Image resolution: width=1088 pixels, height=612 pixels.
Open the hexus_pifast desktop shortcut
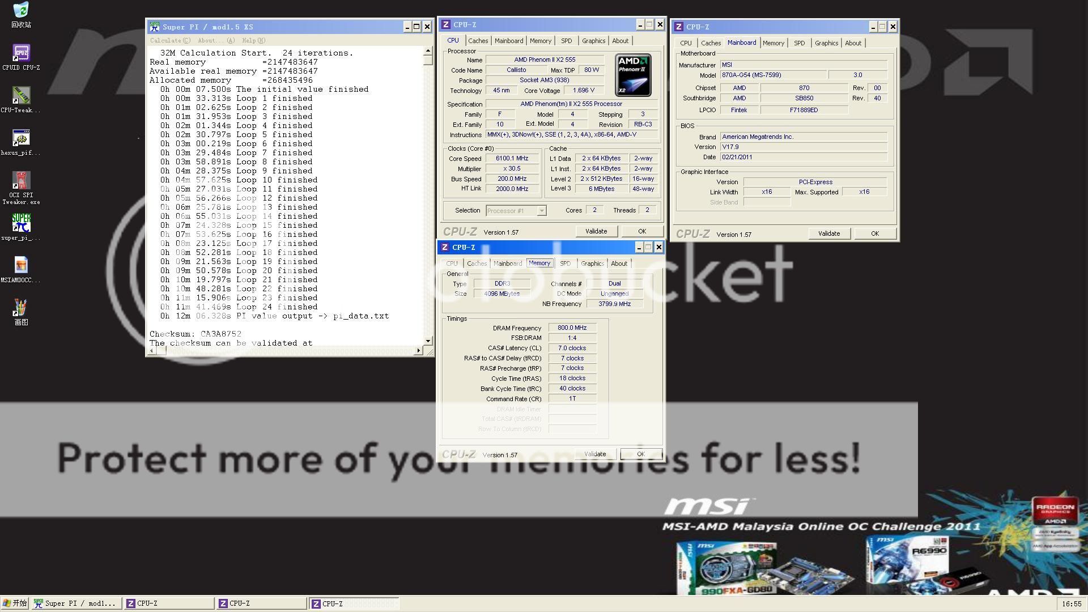(x=21, y=139)
